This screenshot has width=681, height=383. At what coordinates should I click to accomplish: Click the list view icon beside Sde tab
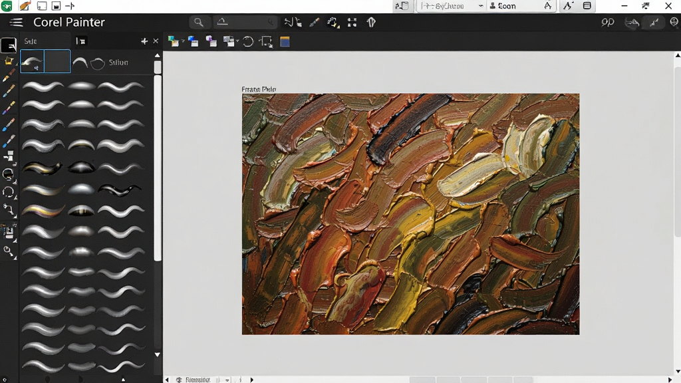(x=80, y=41)
